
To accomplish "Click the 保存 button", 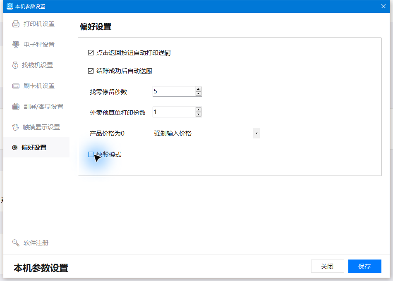I will pos(365,266).
